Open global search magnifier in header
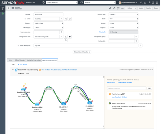 141,3
